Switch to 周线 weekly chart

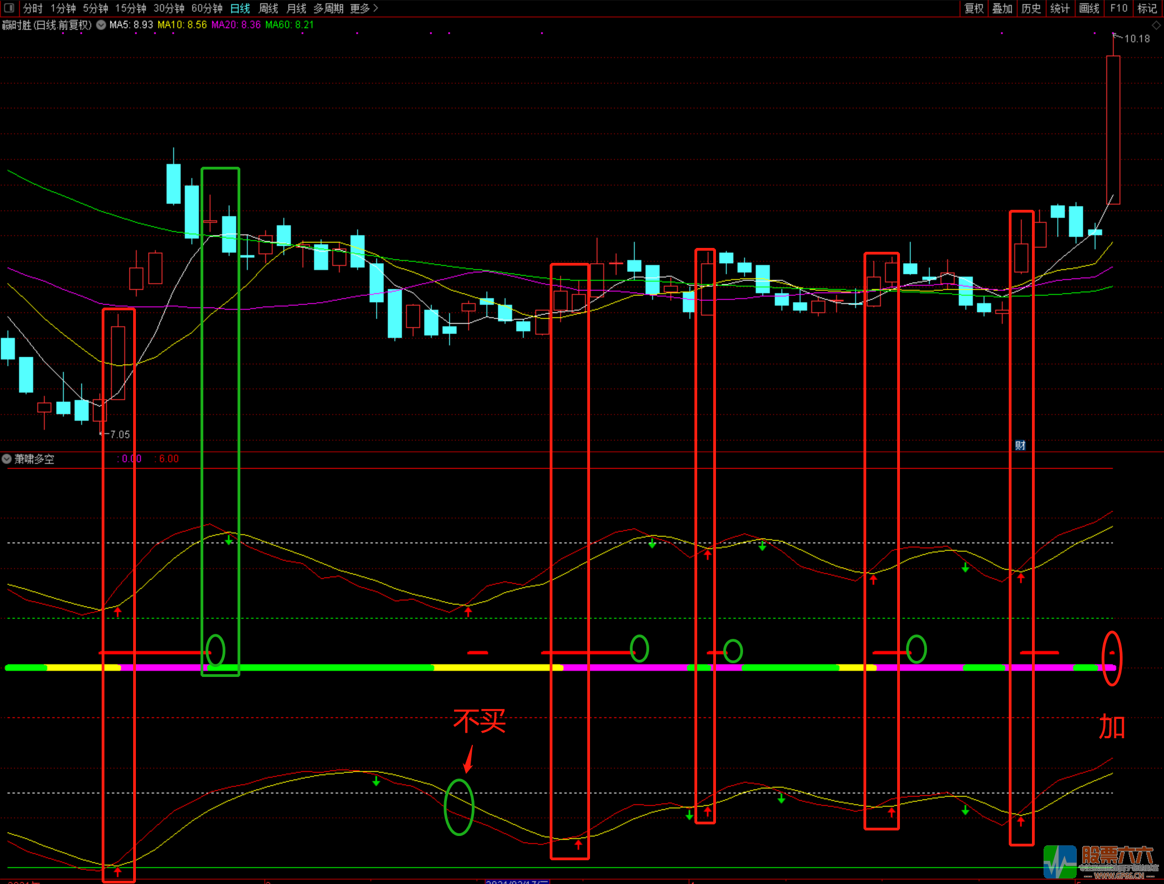(x=268, y=8)
